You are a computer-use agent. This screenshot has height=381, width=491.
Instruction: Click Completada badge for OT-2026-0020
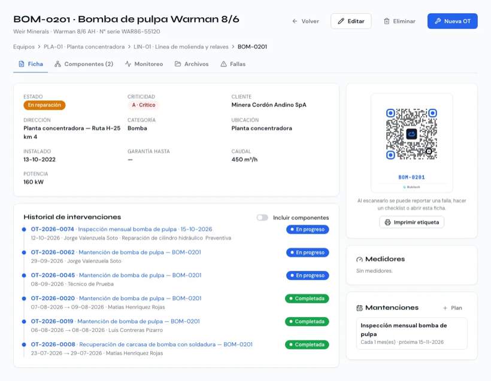[x=307, y=298]
